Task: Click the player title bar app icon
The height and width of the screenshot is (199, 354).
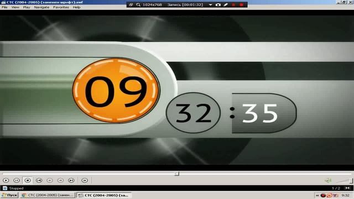Action: point(3,2)
